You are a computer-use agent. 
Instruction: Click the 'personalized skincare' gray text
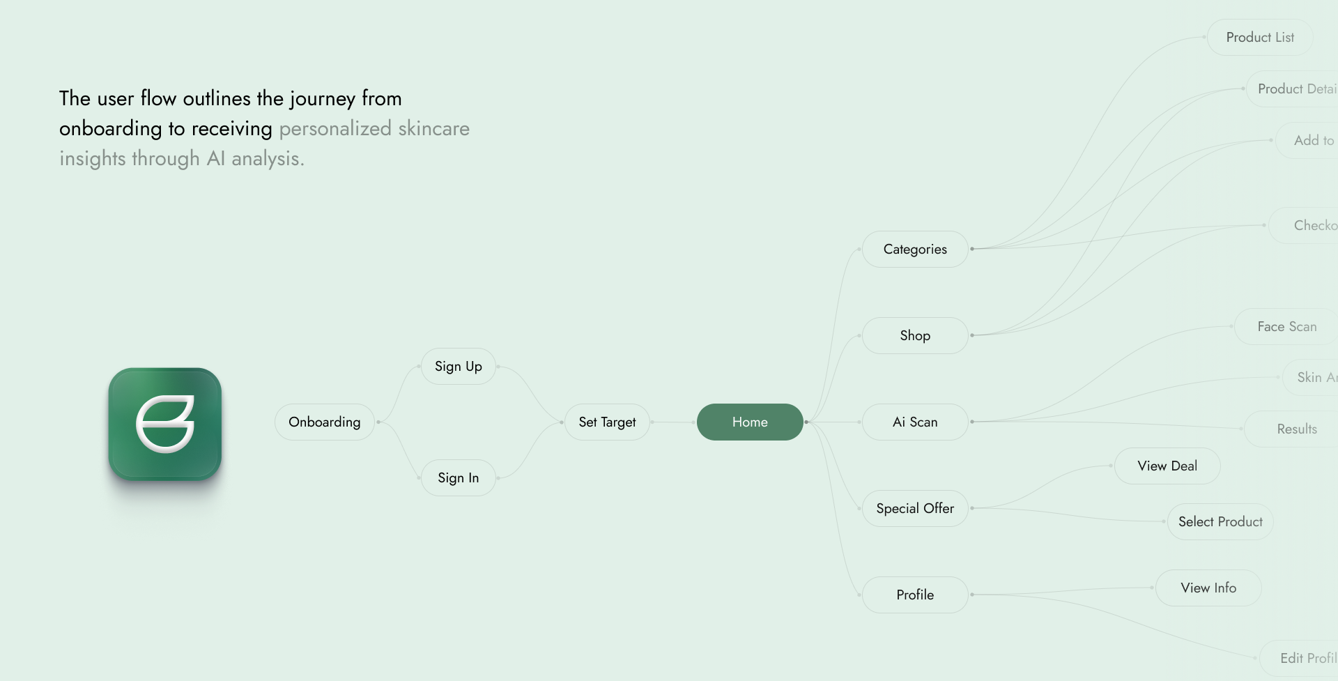(374, 128)
